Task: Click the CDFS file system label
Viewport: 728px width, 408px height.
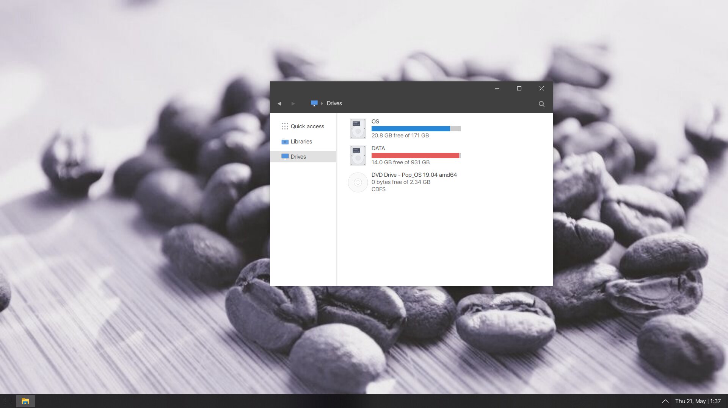Action: (x=378, y=189)
